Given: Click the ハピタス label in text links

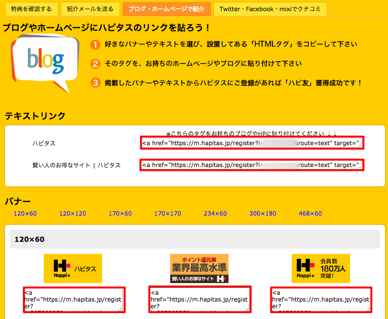Looking at the screenshot, I should click(x=44, y=143).
